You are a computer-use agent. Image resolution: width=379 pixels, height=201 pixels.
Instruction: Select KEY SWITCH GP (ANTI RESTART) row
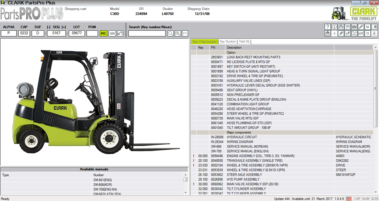(282, 67)
